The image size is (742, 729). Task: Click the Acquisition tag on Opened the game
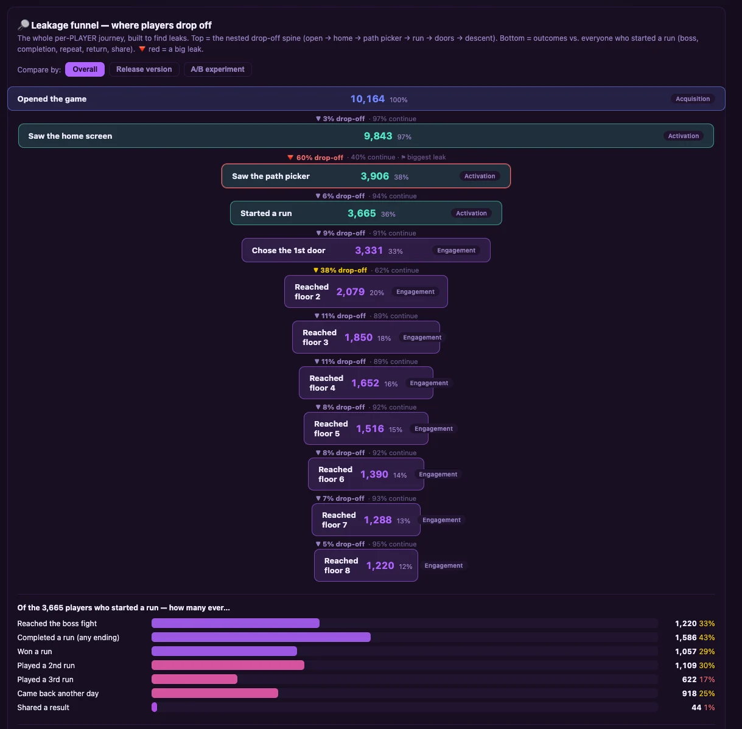tap(693, 99)
